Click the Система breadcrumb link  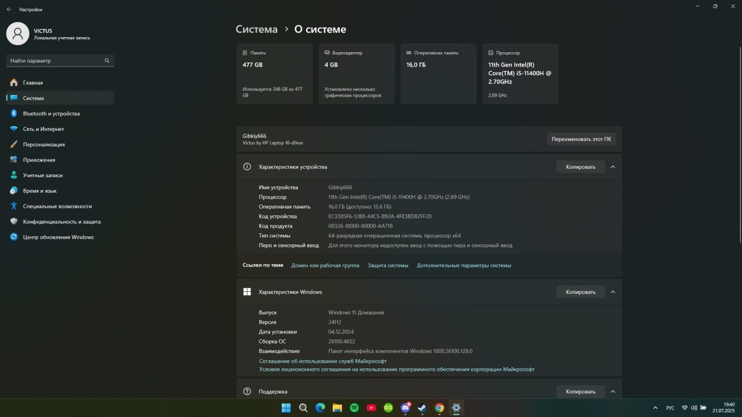click(x=257, y=29)
